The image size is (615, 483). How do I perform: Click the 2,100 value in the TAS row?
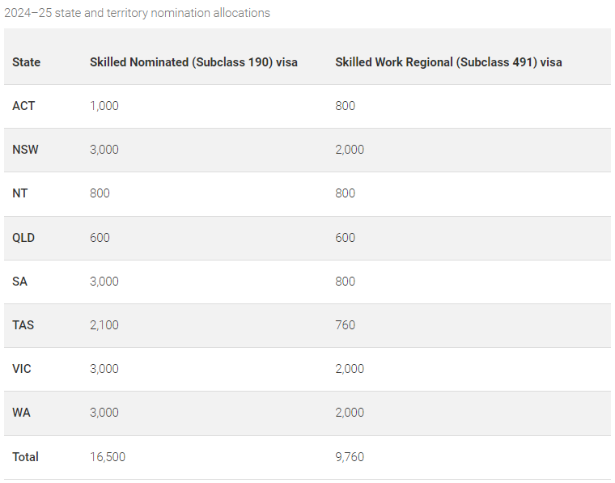pyautogui.click(x=104, y=325)
